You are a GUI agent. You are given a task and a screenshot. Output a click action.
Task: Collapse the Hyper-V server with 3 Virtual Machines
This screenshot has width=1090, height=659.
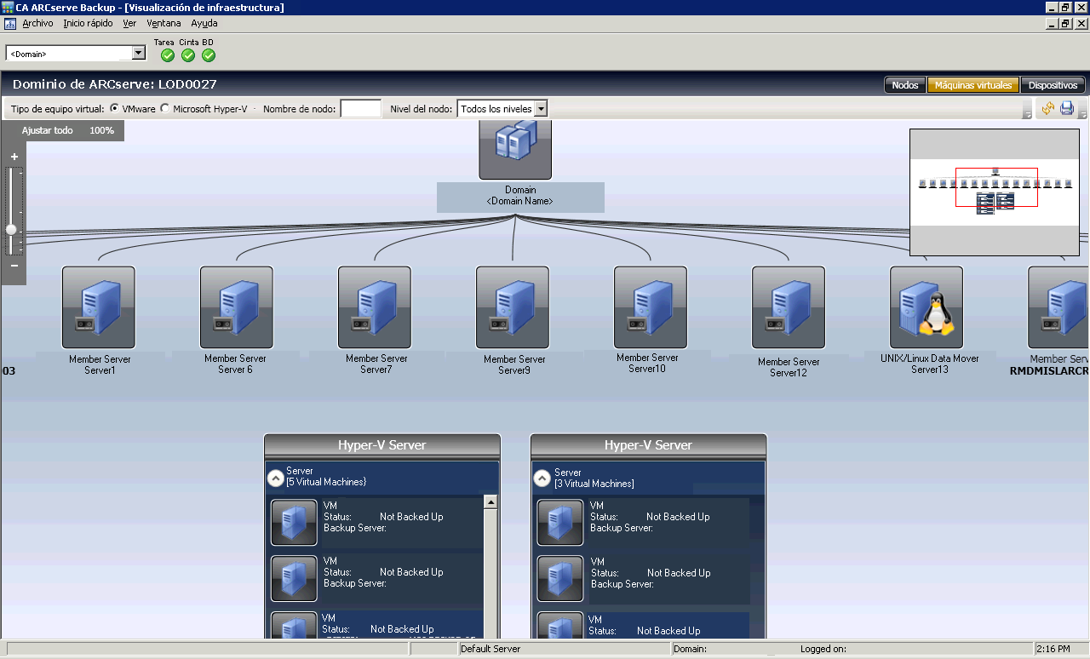[542, 478]
